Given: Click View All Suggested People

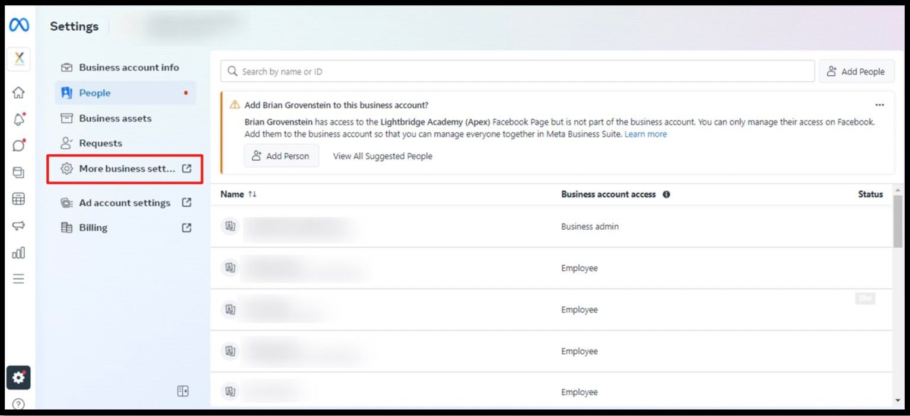Looking at the screenshot, I should (383, 156).
